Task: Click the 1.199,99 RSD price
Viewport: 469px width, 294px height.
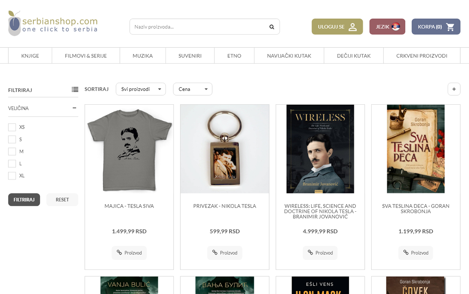Action: pyautogui.click(x=416, y=231)
